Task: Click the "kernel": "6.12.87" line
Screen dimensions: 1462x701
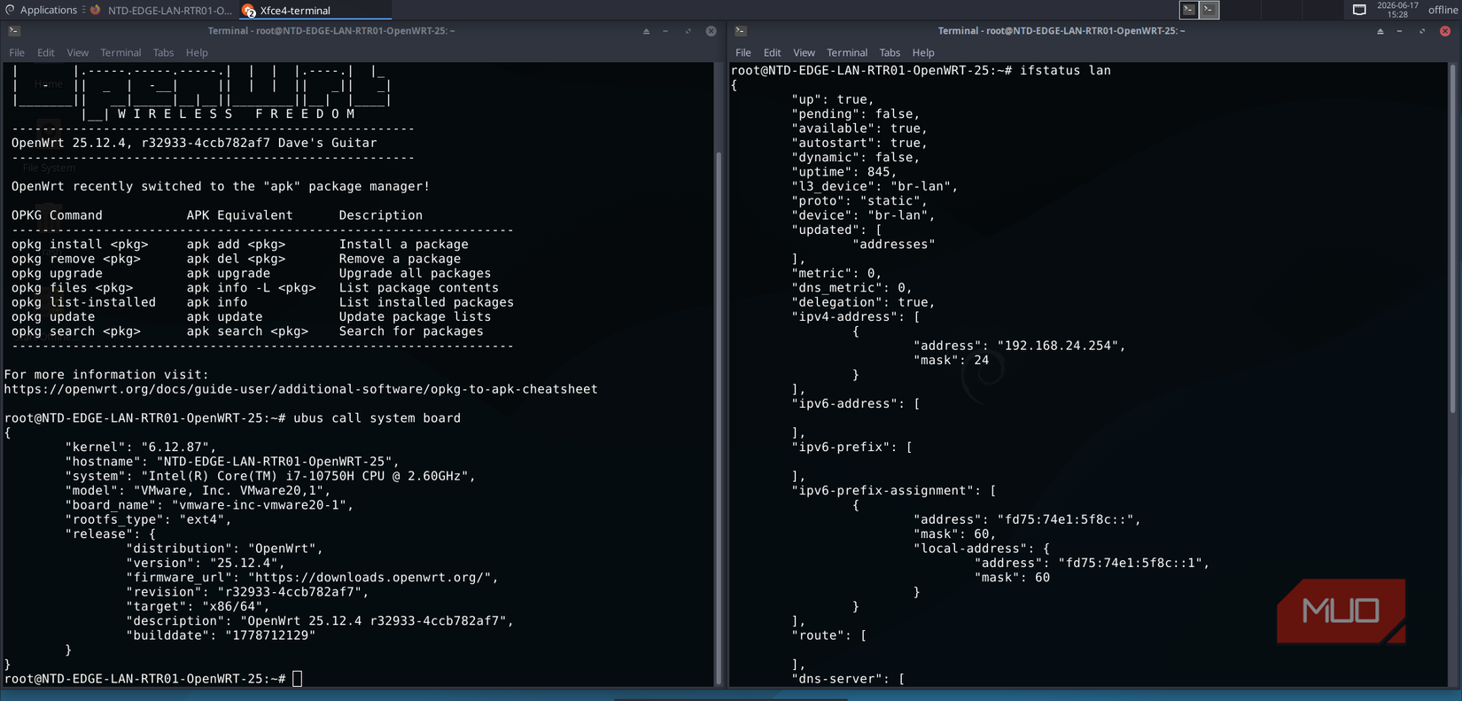Action: coord(141,448)
